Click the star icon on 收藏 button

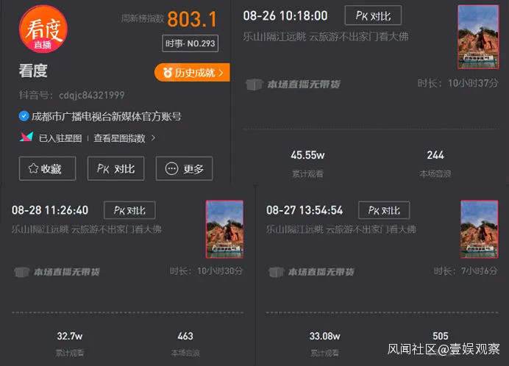point(33,168)
